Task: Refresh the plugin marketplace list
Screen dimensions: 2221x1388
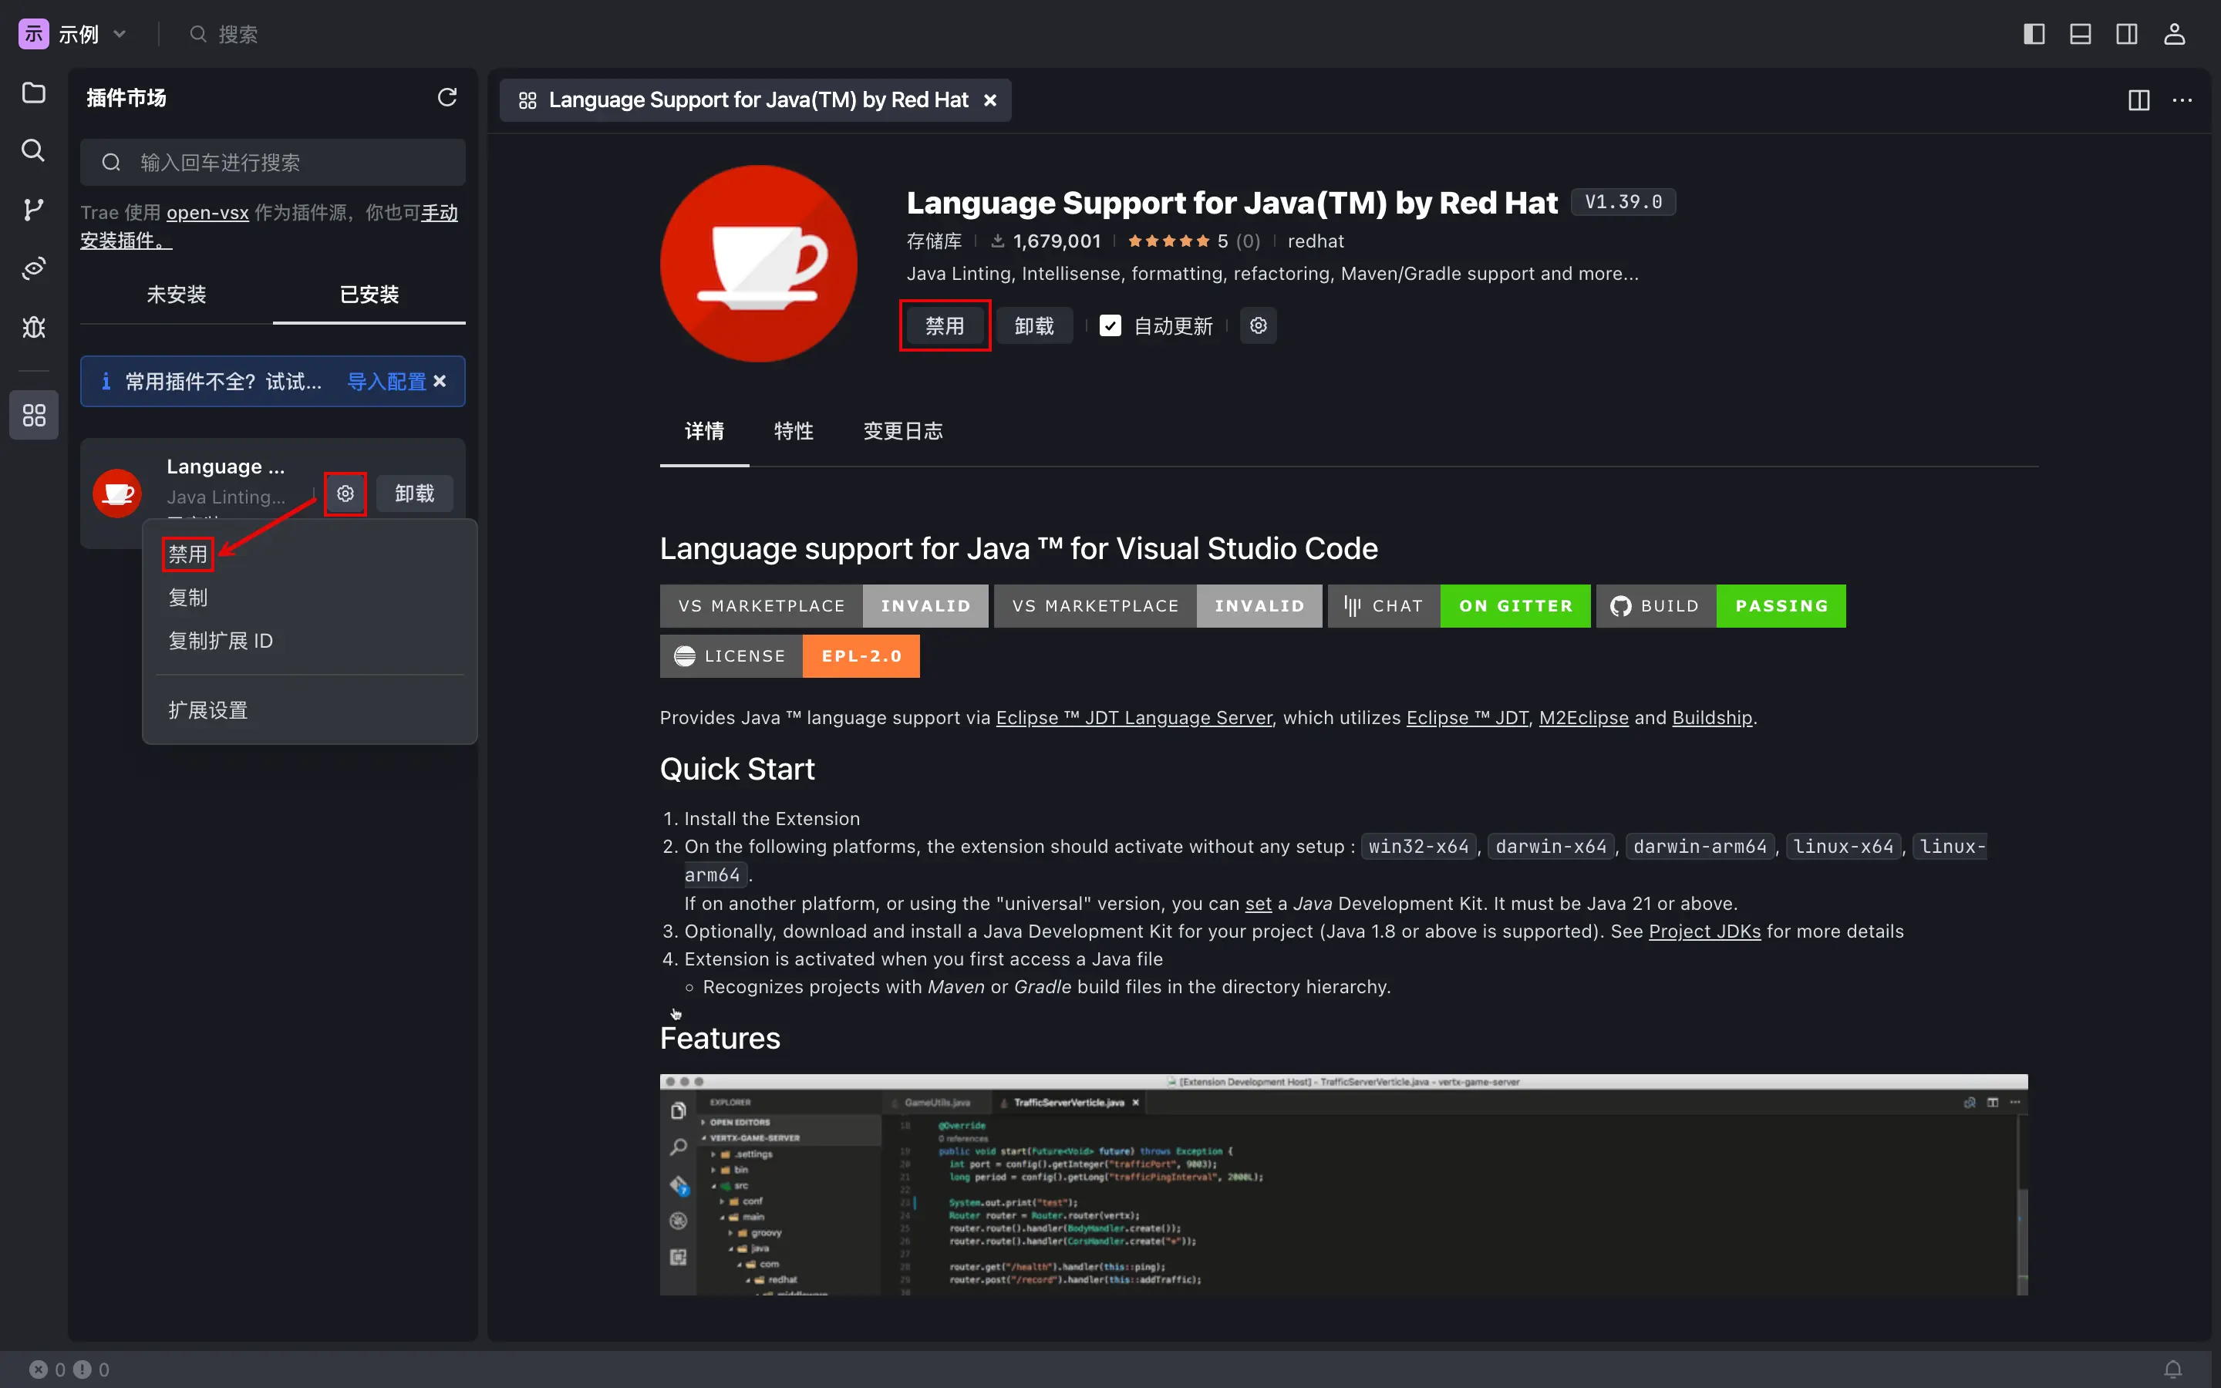Action: (447, 97)
